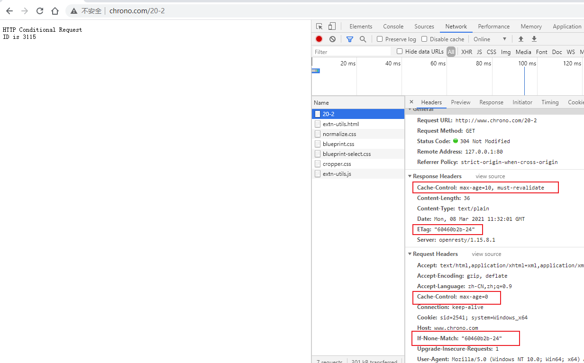The height and width of the screenshot is (363, 584).
Task: Open the Online throttling dropdown
Action: point(490,39)
